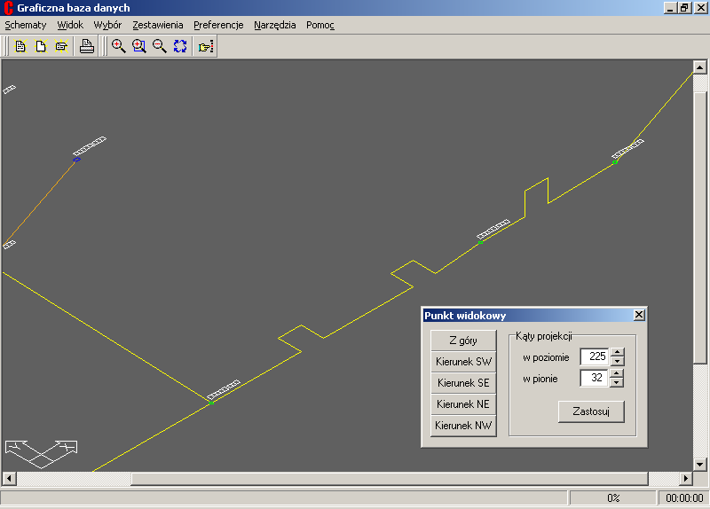Open the Narzędzia menu
710x509 pixels.
(274, 25)
